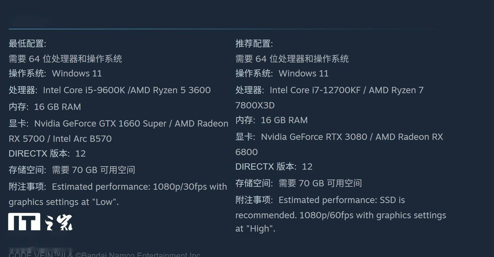Select the minimum Windows 11 operating system line
The image size is (494, 257).
55,73
